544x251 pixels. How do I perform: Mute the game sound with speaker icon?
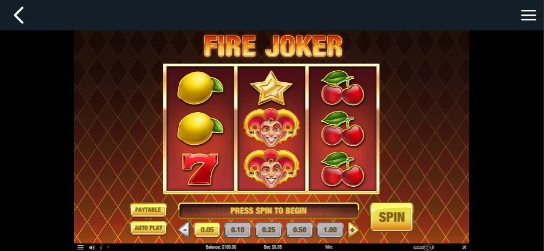click(92, 247)
